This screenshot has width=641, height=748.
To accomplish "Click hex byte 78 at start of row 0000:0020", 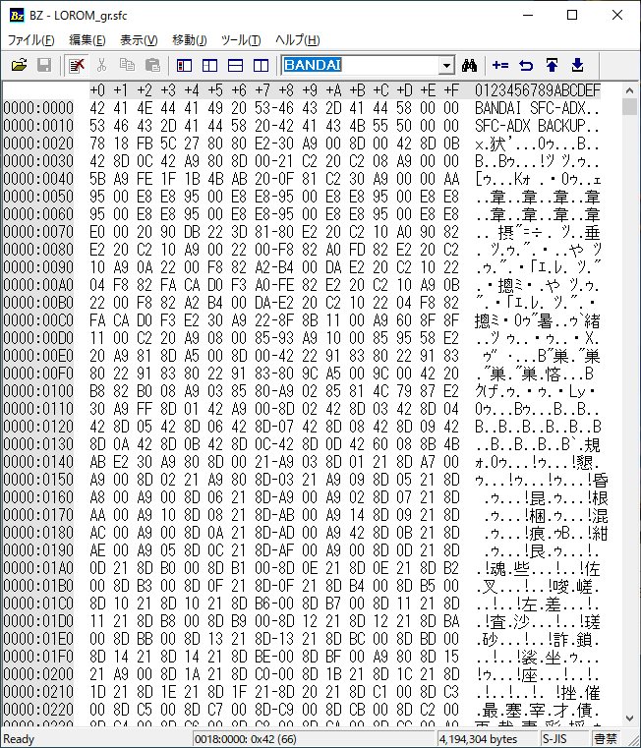I will [x=97, y=144].
